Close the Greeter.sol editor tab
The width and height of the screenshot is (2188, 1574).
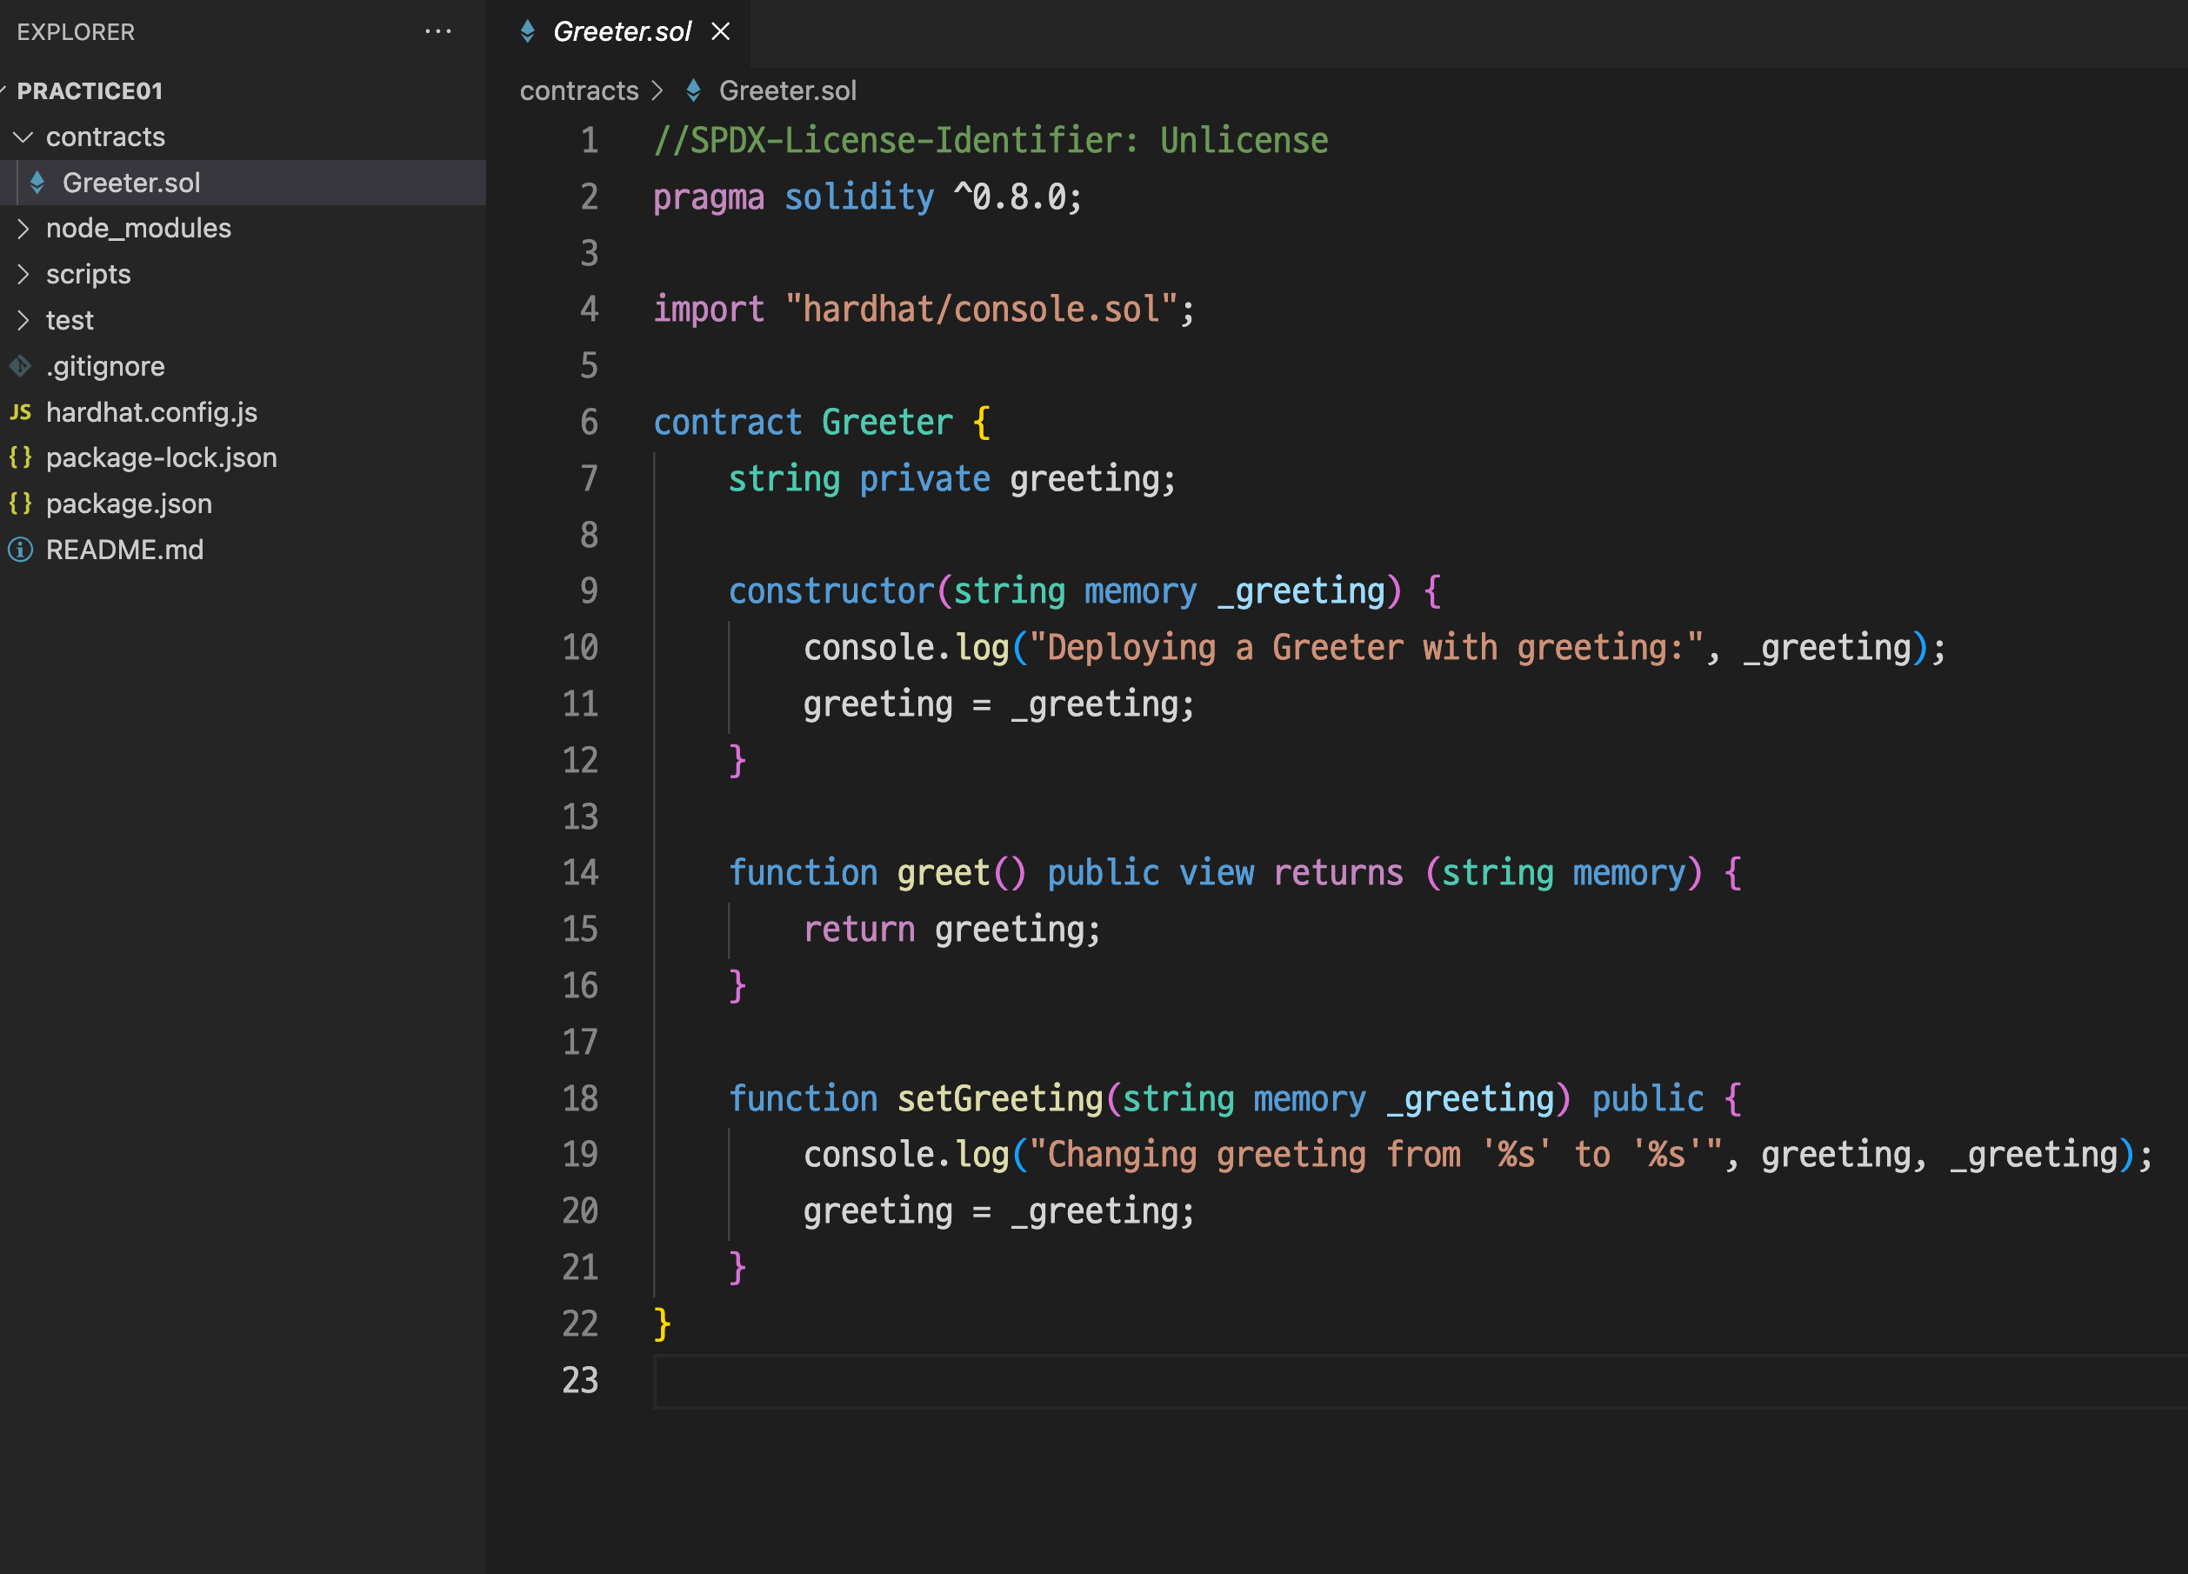coord(721,32)
